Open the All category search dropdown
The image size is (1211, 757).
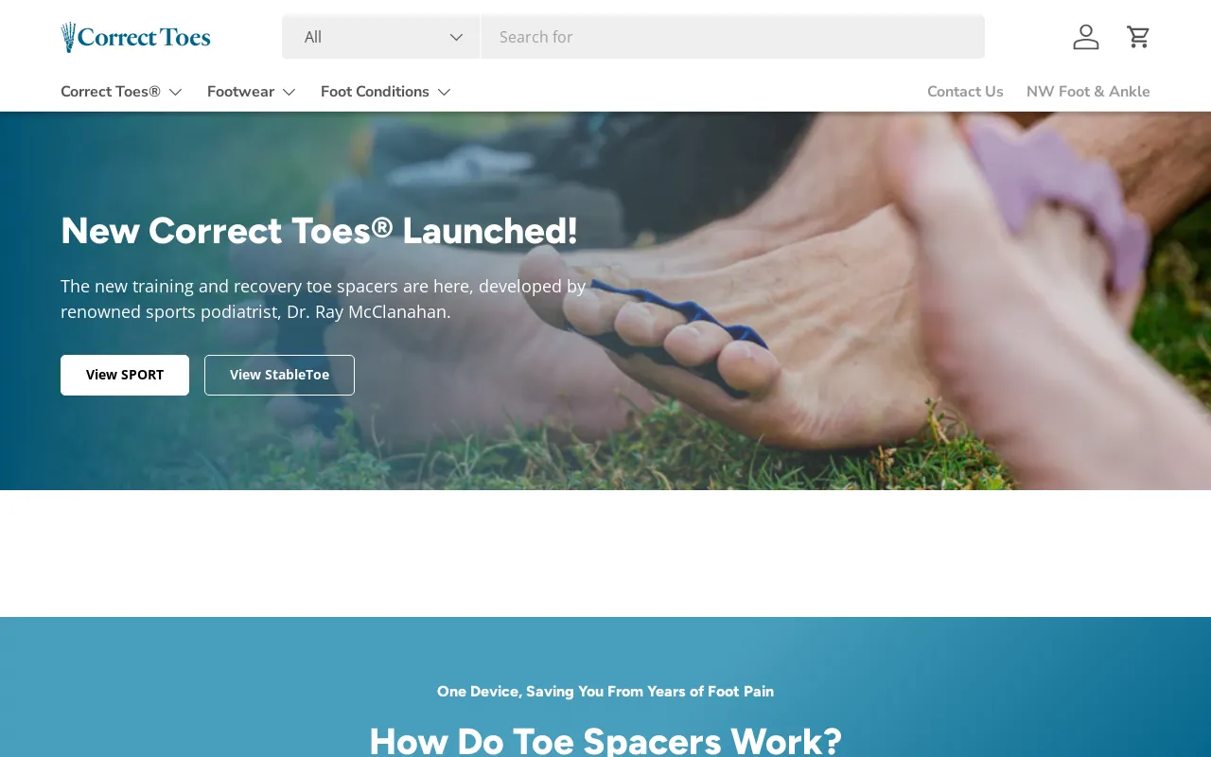380,37
